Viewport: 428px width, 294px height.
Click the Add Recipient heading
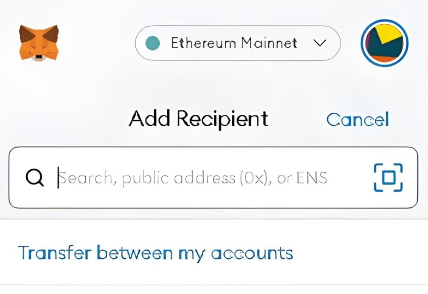(199, 119)
